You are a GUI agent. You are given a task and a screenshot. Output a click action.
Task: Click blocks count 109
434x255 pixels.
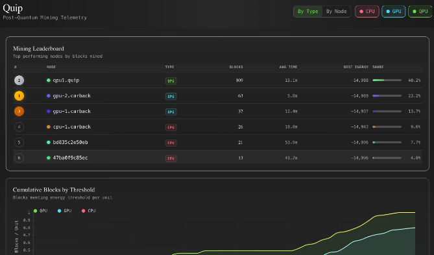239,80
